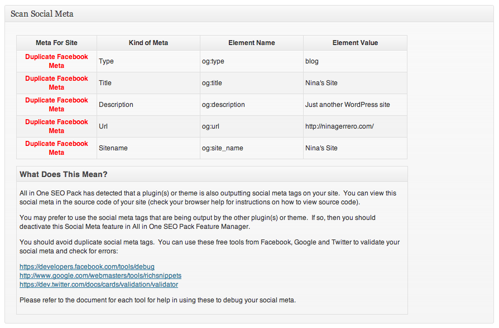The width and height of the screenshot is (499, 328).
Task: Click the Scan Social Meta panel header
Action: (249, 14)
